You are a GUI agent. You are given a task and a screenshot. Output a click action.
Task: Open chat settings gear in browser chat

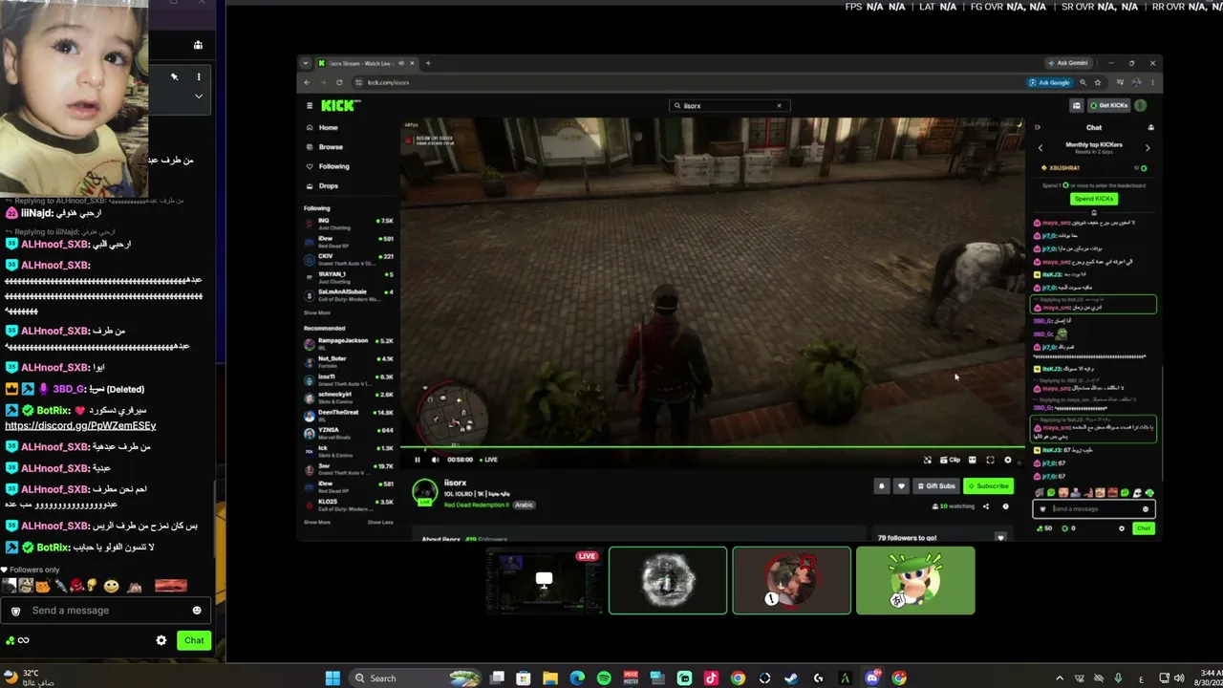point(1122,528)
